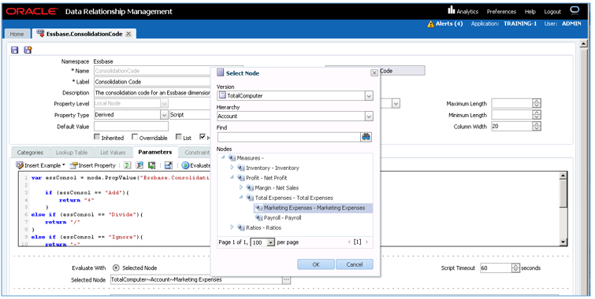Open Analytics from the header bar
Screen dimensions: 595x299
coord(463,11)
